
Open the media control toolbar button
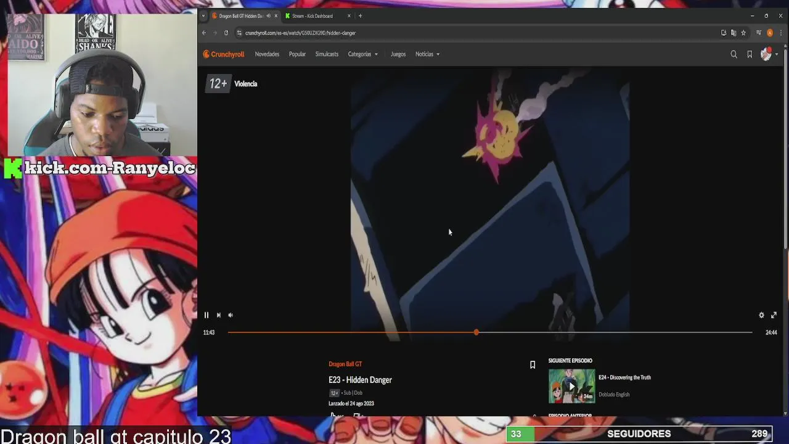pyautogui.click(x=759, y=33)
